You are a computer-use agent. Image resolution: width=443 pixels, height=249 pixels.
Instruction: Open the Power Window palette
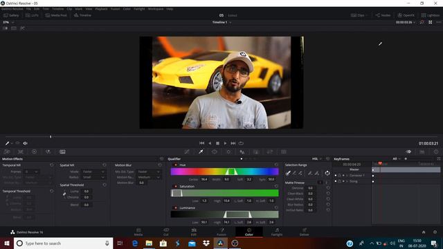pyautogui.click(x=215, y=152)
